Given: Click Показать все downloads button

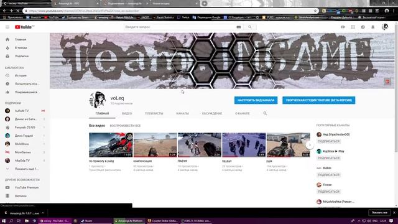Looking at the screenshot, I should pyautogui.click(x=379, y=213).
